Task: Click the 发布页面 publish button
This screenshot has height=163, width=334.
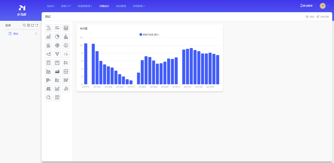Action: click(x=323, y=17)
